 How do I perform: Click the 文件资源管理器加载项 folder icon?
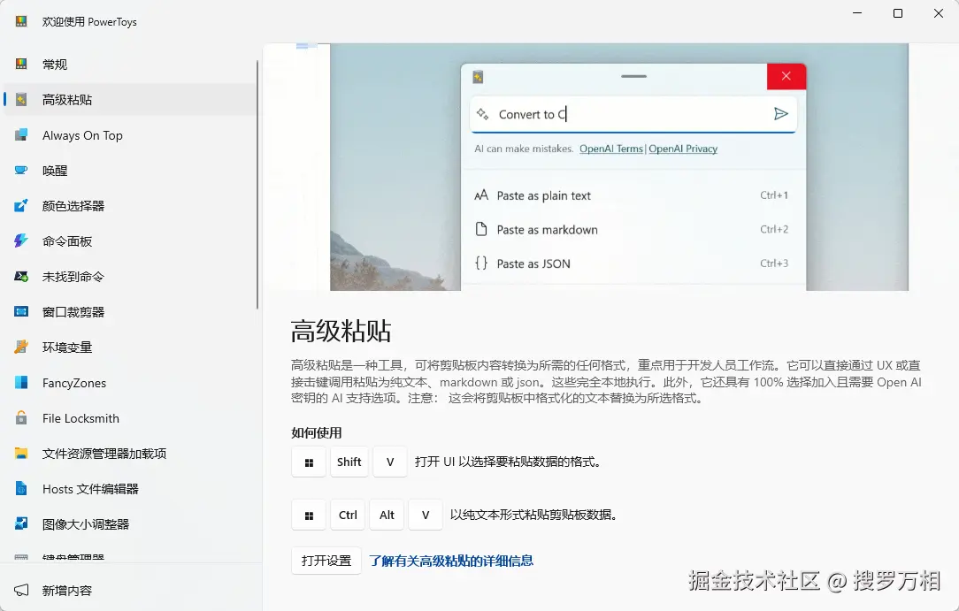point(21,454)
